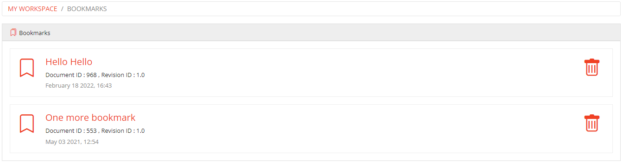Click the Document ID : 553 text

[x=71, y=130]
